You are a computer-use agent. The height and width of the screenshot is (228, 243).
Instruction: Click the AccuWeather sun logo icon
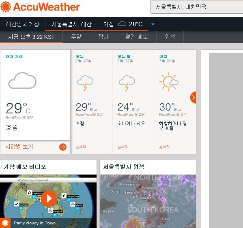[x=6, y=6]
